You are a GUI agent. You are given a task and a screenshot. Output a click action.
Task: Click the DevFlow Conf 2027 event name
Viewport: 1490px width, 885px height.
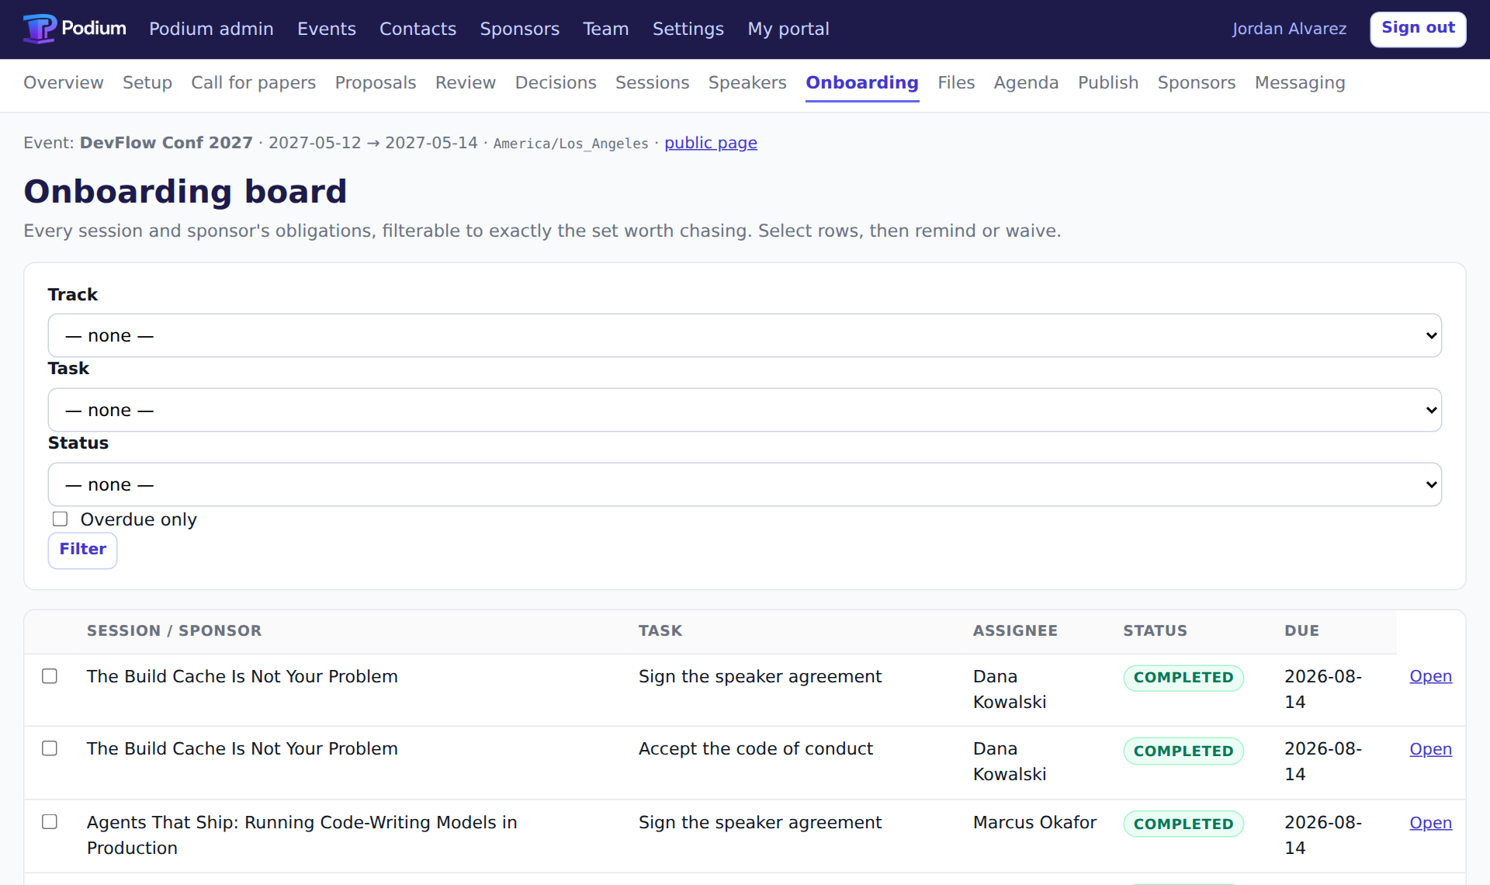point(166,143)
